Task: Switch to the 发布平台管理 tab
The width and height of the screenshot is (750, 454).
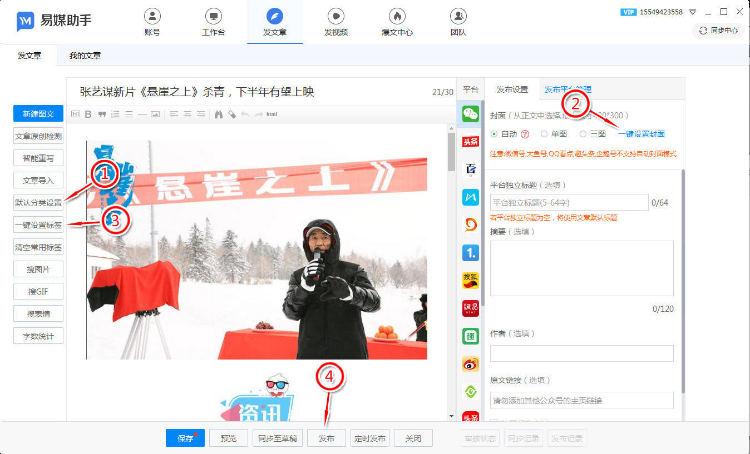Action: [568, 89]
